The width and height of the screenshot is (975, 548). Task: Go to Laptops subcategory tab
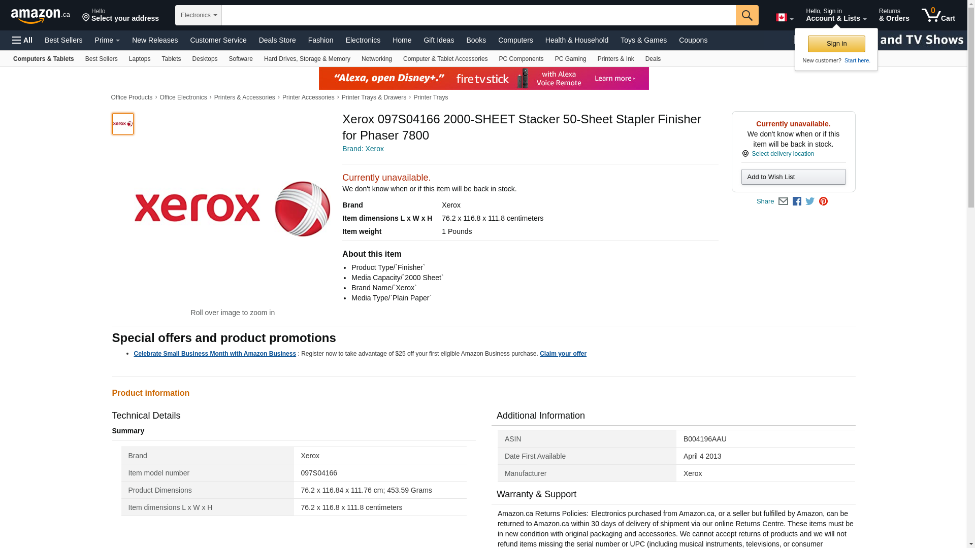click(x=139, y=59)
